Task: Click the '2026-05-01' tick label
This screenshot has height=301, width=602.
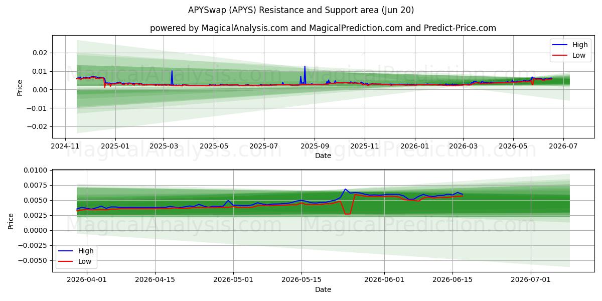Action: [x=233, y=280]
